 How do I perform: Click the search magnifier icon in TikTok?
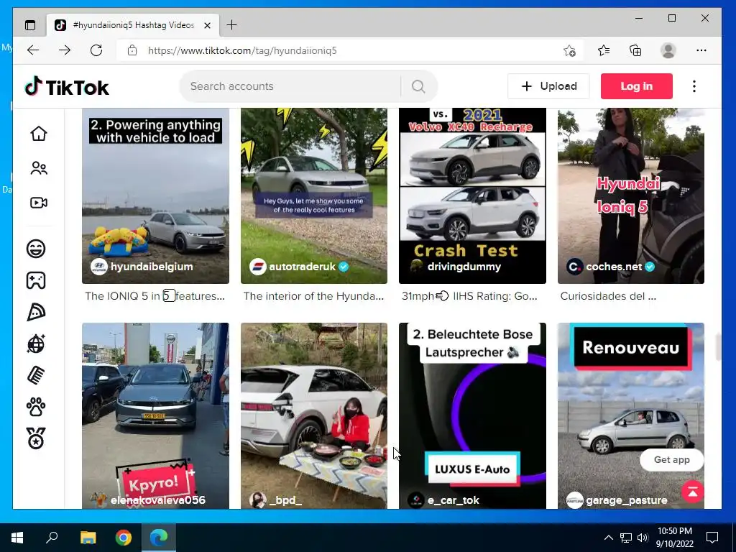pyautogui.click(x=418, y=86)
